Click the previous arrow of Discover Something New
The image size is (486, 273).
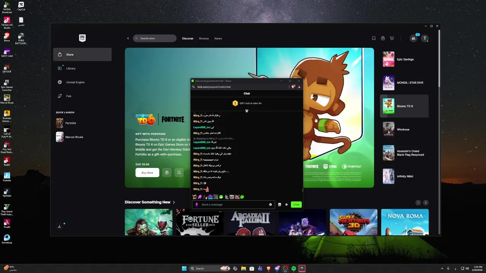pos(418,202)
